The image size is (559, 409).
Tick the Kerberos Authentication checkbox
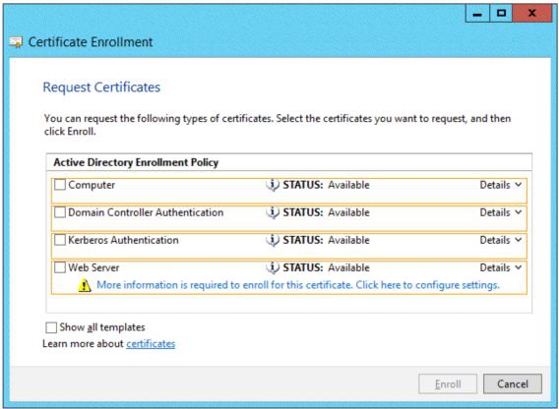pos(60,240)
